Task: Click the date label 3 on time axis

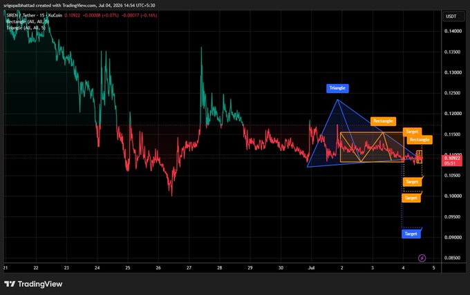Action: (373, 268)
